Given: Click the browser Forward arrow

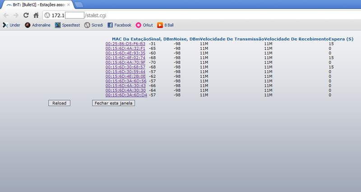Looking at the screenshot, I should 16,15.
